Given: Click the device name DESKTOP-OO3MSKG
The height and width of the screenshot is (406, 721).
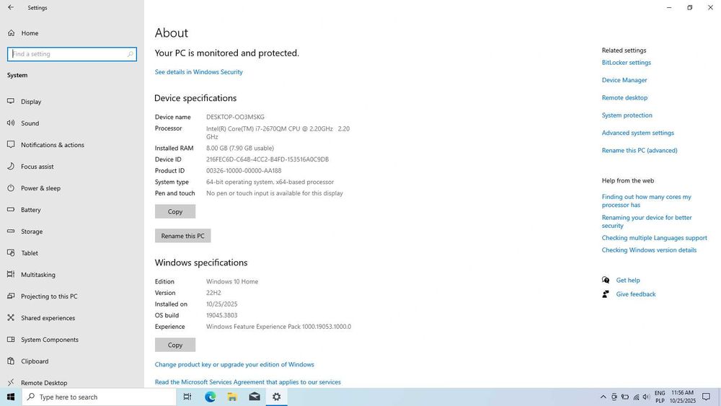Looking at the screenshot, I should pyautogui.click(x=235, y=117).
